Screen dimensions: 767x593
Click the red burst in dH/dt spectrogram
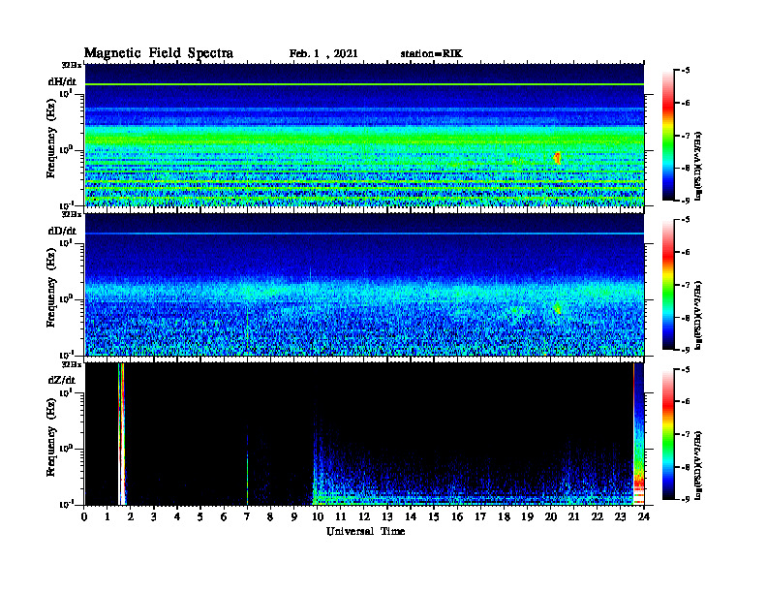pos(557,158)
